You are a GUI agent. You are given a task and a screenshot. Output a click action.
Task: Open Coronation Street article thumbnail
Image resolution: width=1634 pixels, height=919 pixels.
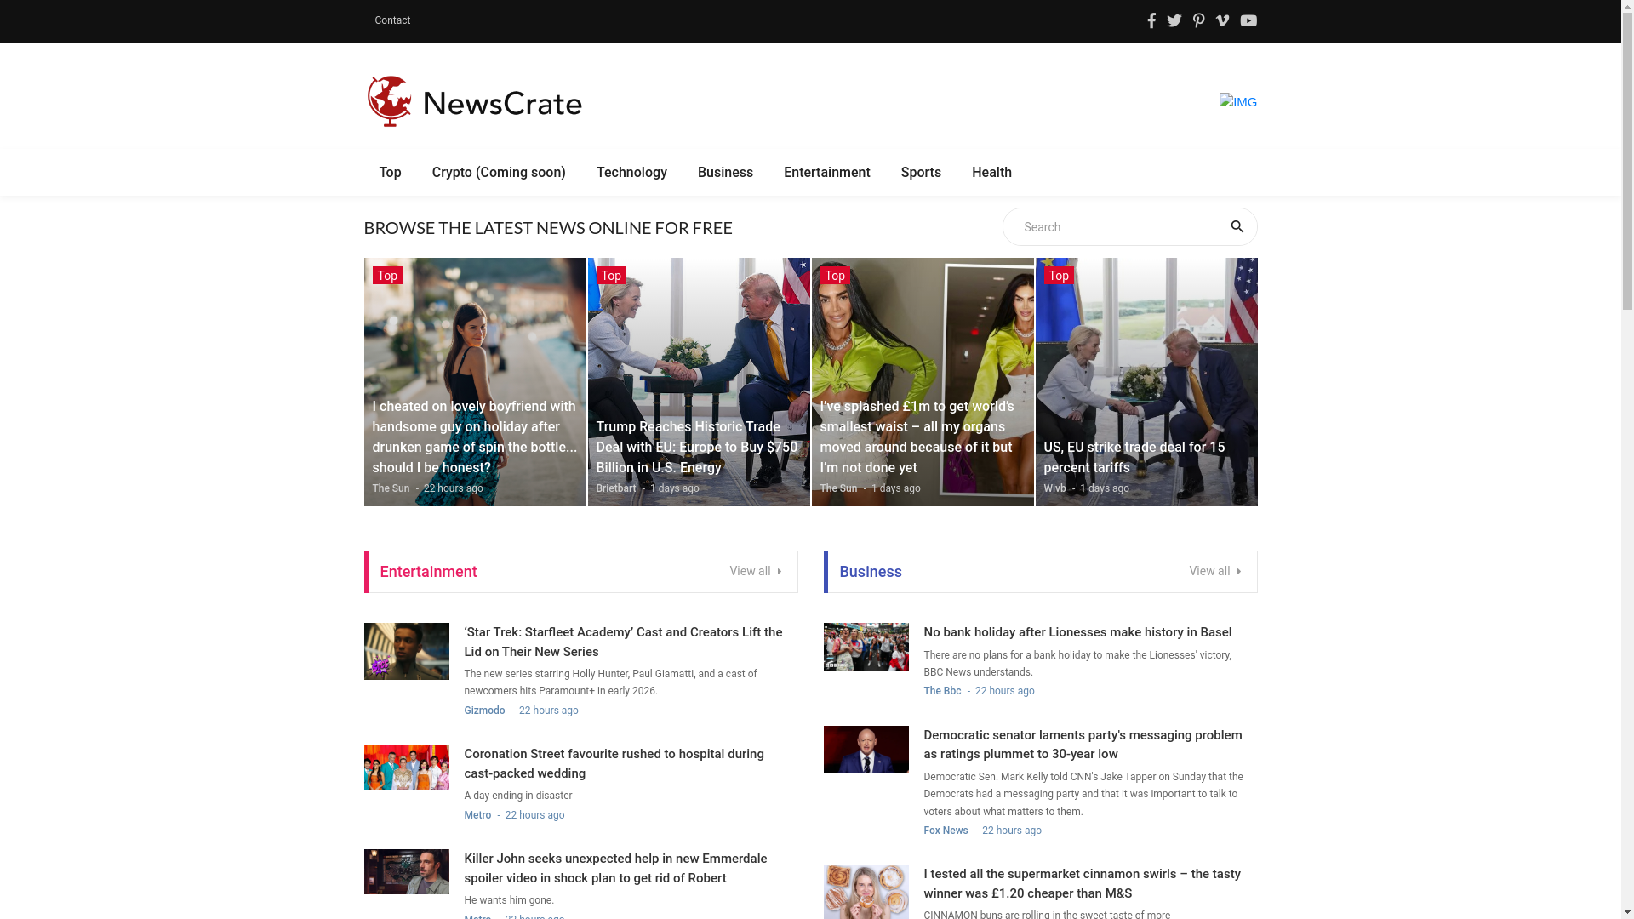pyautogui.click(x=406, y=767)
